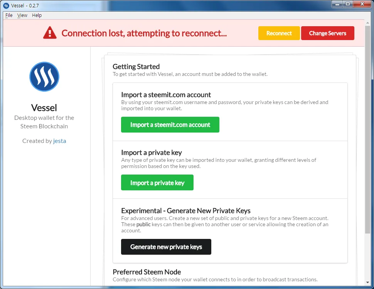Click the 'Import a steemit.com account' heading text
The width and height of the screenshot is (374, 289).
(166, 95)
